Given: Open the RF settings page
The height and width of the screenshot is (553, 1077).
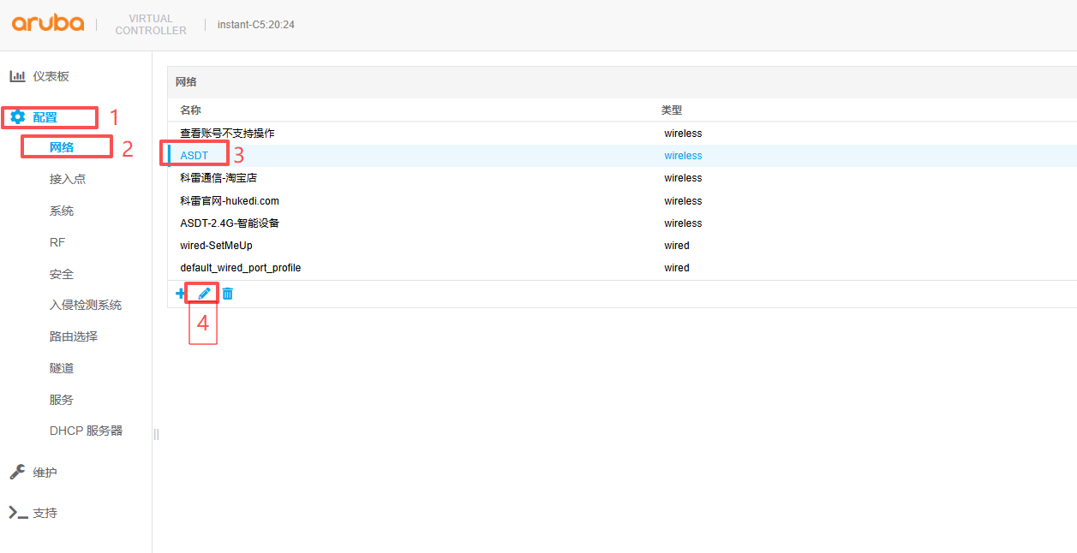Looking at the screenshot, I should (57, 242).
